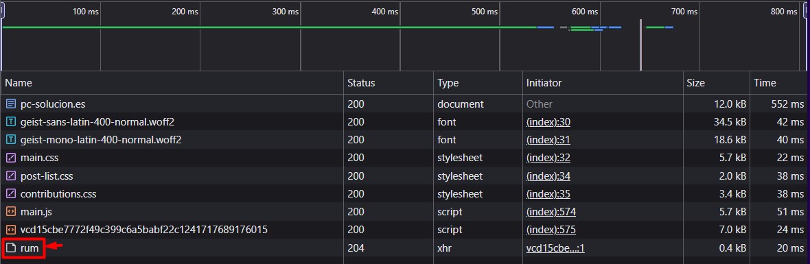Click the script icon next to main.js
810x264 pixels.
[10, 212]
